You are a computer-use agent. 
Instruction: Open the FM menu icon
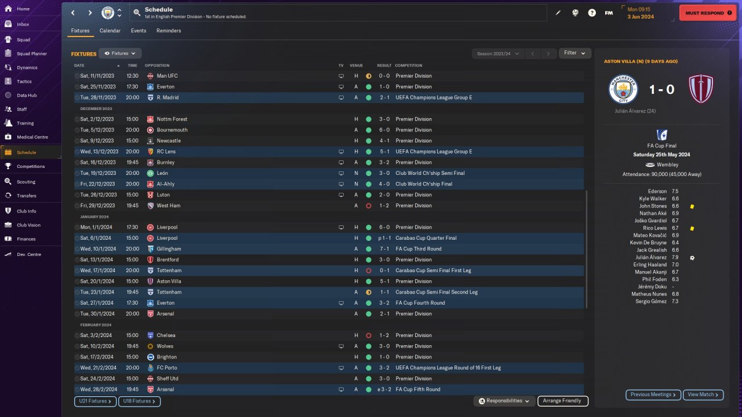coord(609,13)
